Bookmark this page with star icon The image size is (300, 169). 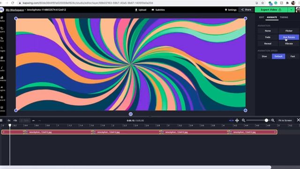pos(262,3)
